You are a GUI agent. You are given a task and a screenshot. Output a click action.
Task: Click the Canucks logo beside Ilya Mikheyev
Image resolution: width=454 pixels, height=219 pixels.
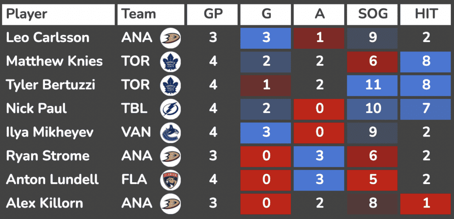tap(168, 133)
